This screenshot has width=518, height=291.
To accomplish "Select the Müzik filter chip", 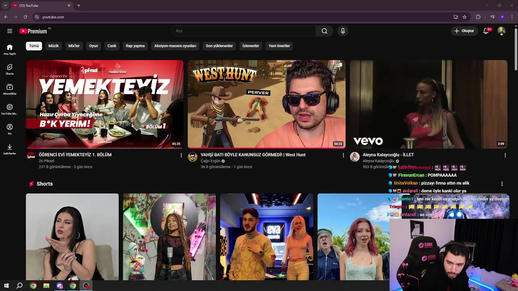I will (53, 46).
